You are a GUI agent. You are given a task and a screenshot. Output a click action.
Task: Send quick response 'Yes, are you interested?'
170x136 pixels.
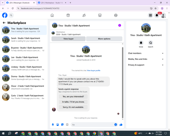click(x=73, y=97)
